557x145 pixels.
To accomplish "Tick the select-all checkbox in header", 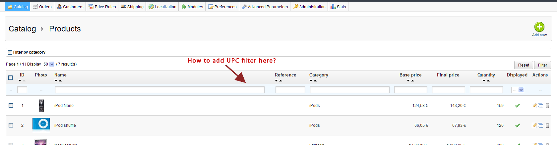I will tap(11, 77).
